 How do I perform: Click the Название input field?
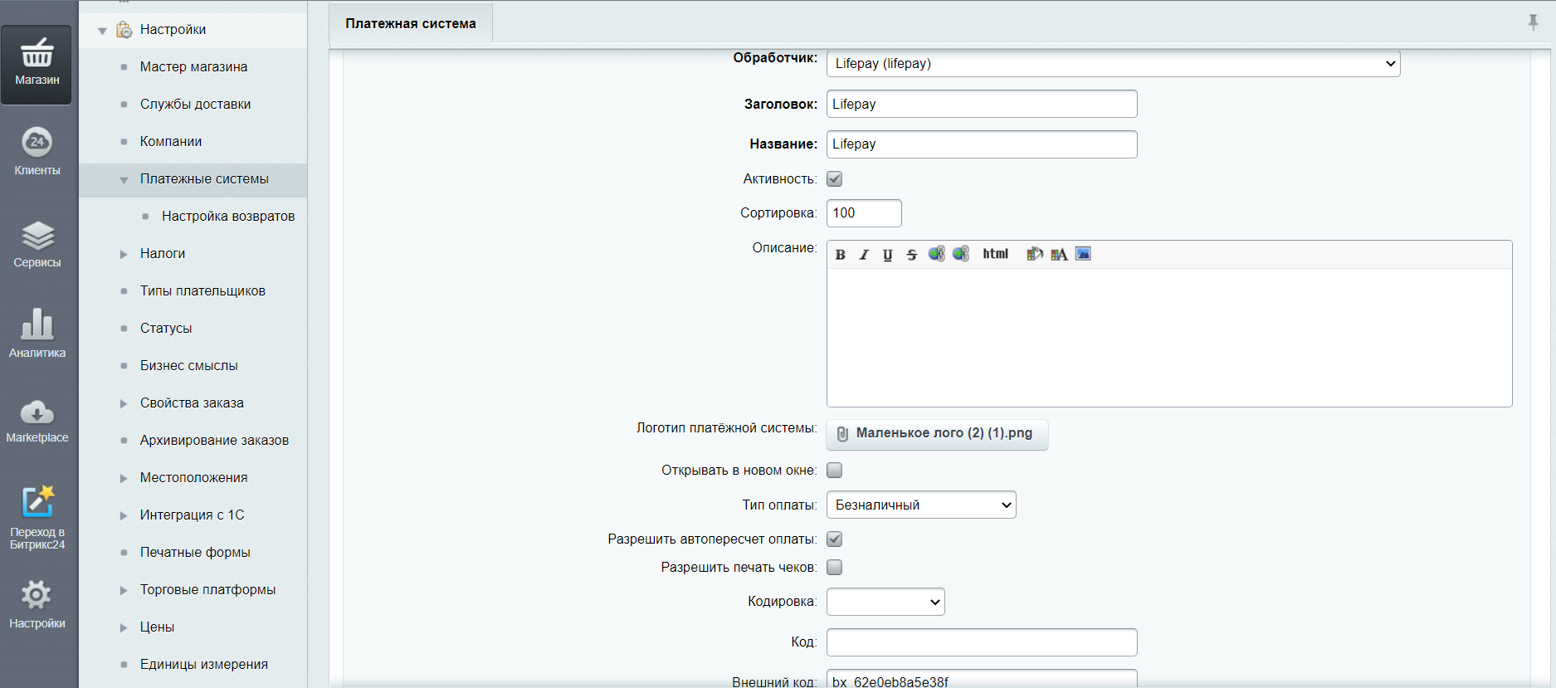tap(982, 144)
